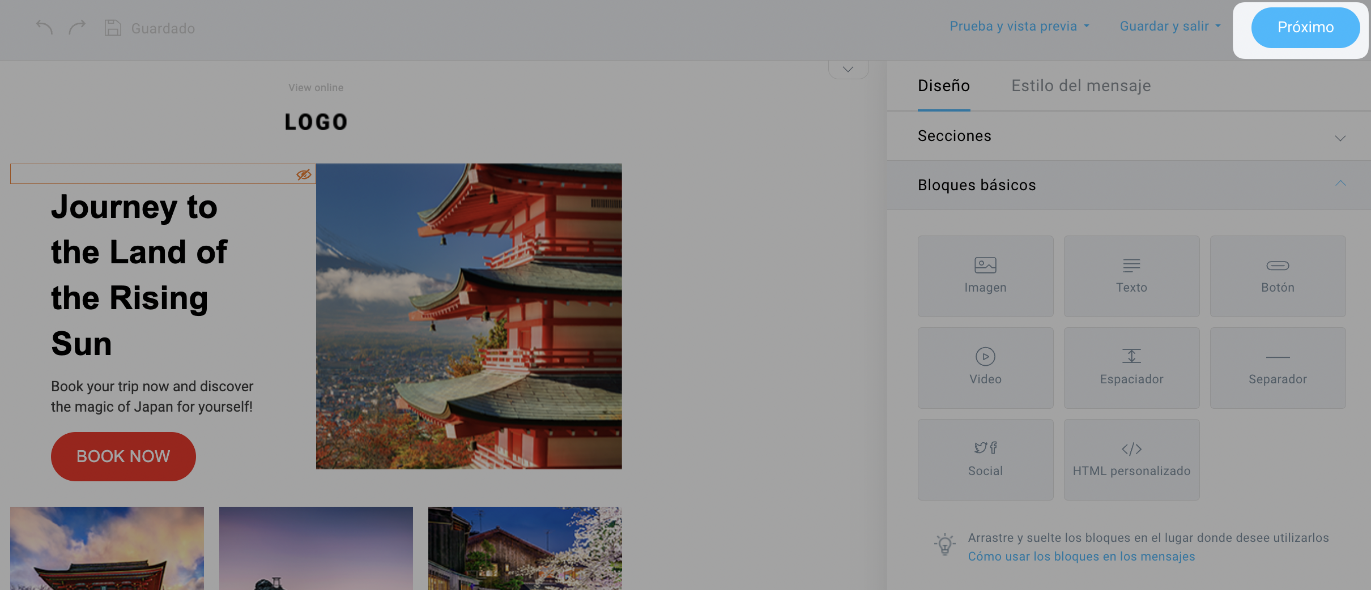1371x590 pixels.
Task: Select the cherry blossom street thumbnail image
Action: pos(525,548)
